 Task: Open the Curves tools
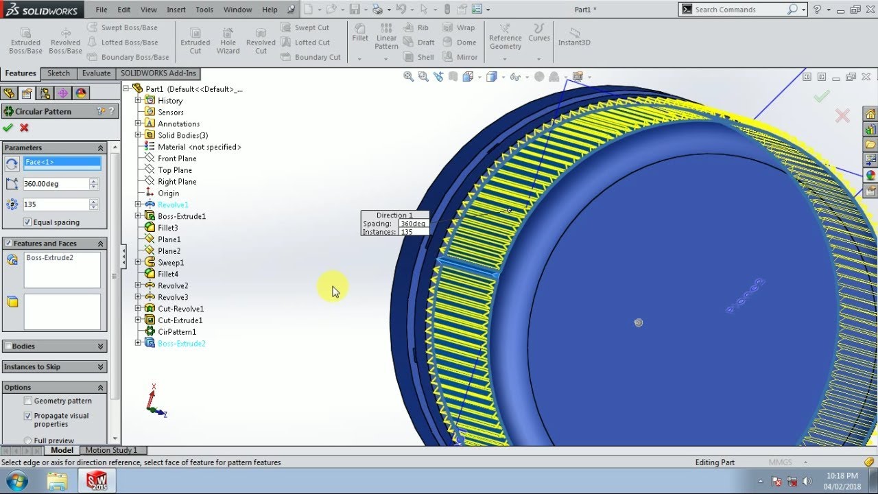(539, 33)
